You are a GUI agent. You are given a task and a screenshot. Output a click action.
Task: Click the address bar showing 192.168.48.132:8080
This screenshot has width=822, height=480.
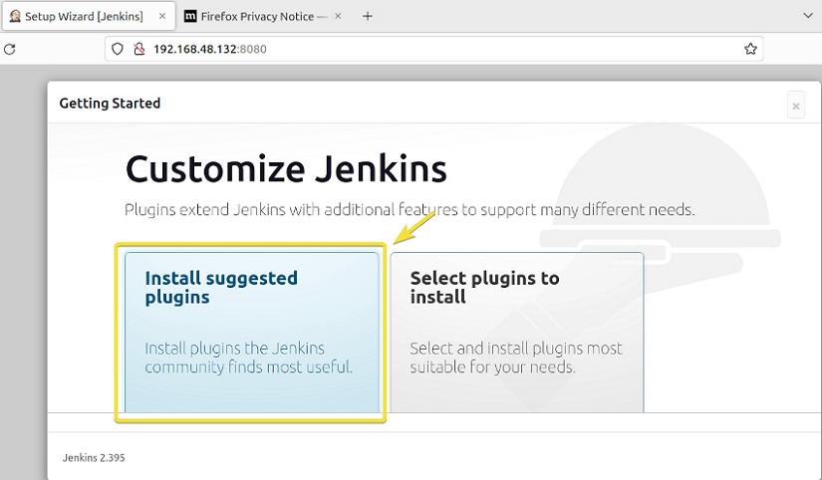(434, 49)
